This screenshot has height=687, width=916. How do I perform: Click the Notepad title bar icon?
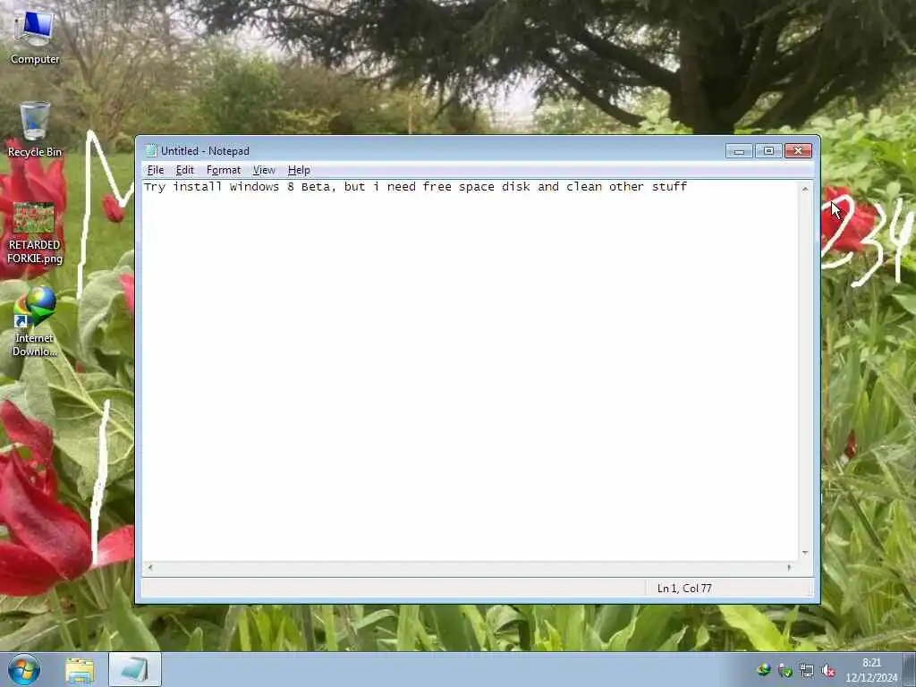tap(151, 150)
